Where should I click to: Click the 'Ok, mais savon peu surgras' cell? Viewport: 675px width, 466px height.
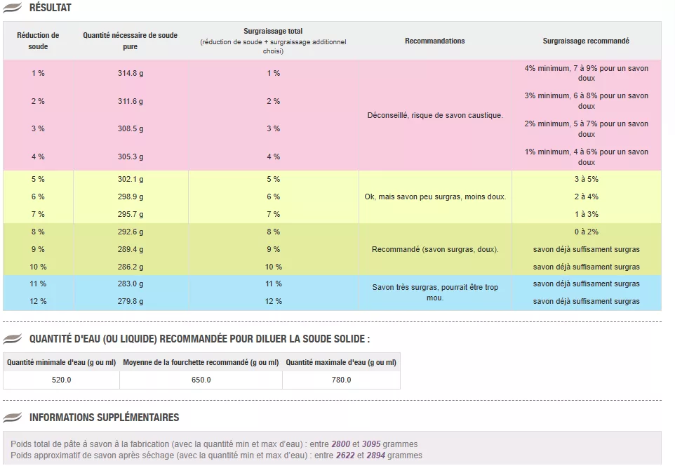[x=435, y=197]
